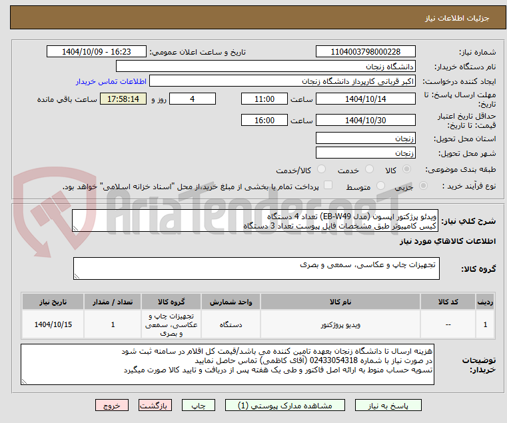
Task: Click the validity time field 16:00
Action: pos(264,121)
